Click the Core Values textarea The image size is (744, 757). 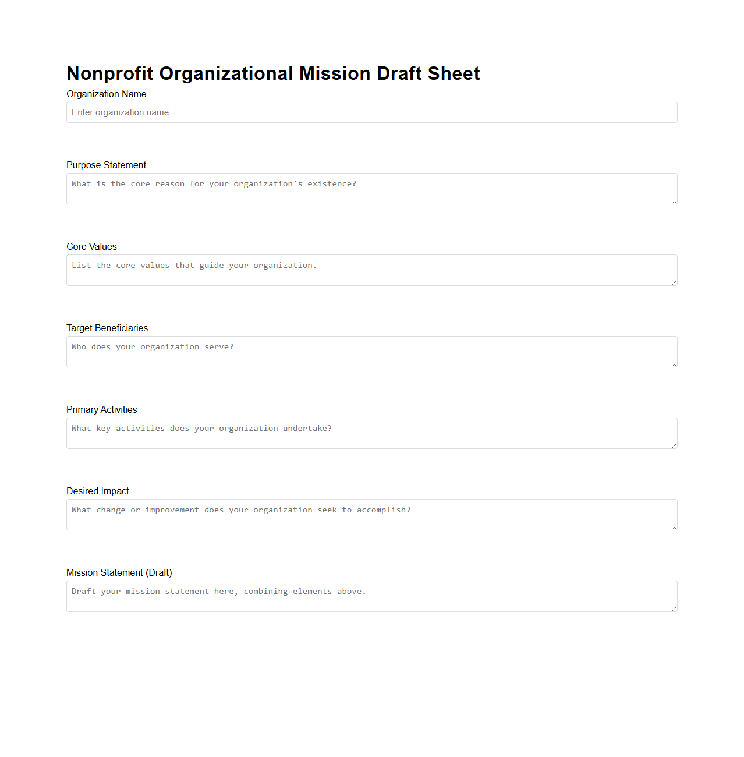371,270
